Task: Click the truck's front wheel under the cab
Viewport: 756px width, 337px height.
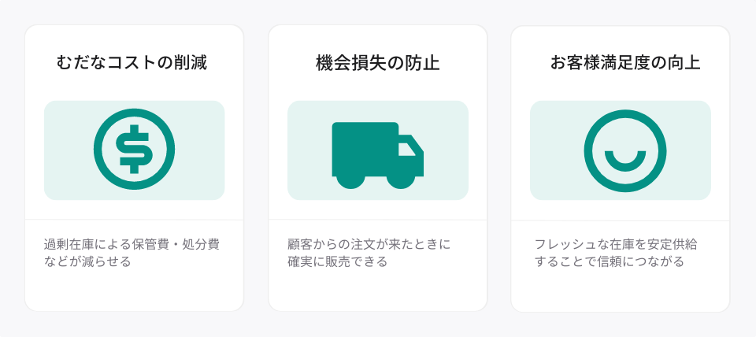Action: (401, 181)
